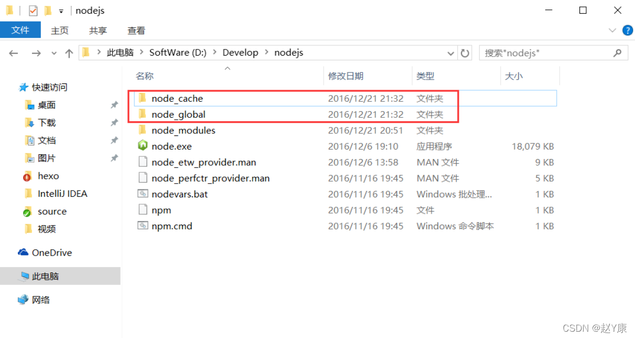Screen dimensions: 635x338
Task: Click the node_modules folder icon
Action: tap(142, 130)
